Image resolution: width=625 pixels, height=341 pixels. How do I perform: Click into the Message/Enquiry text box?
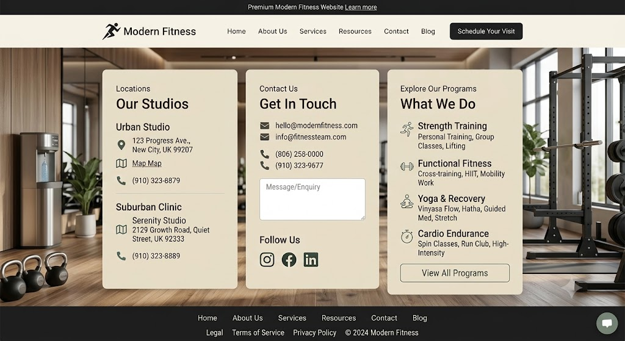tap(312, 199)
